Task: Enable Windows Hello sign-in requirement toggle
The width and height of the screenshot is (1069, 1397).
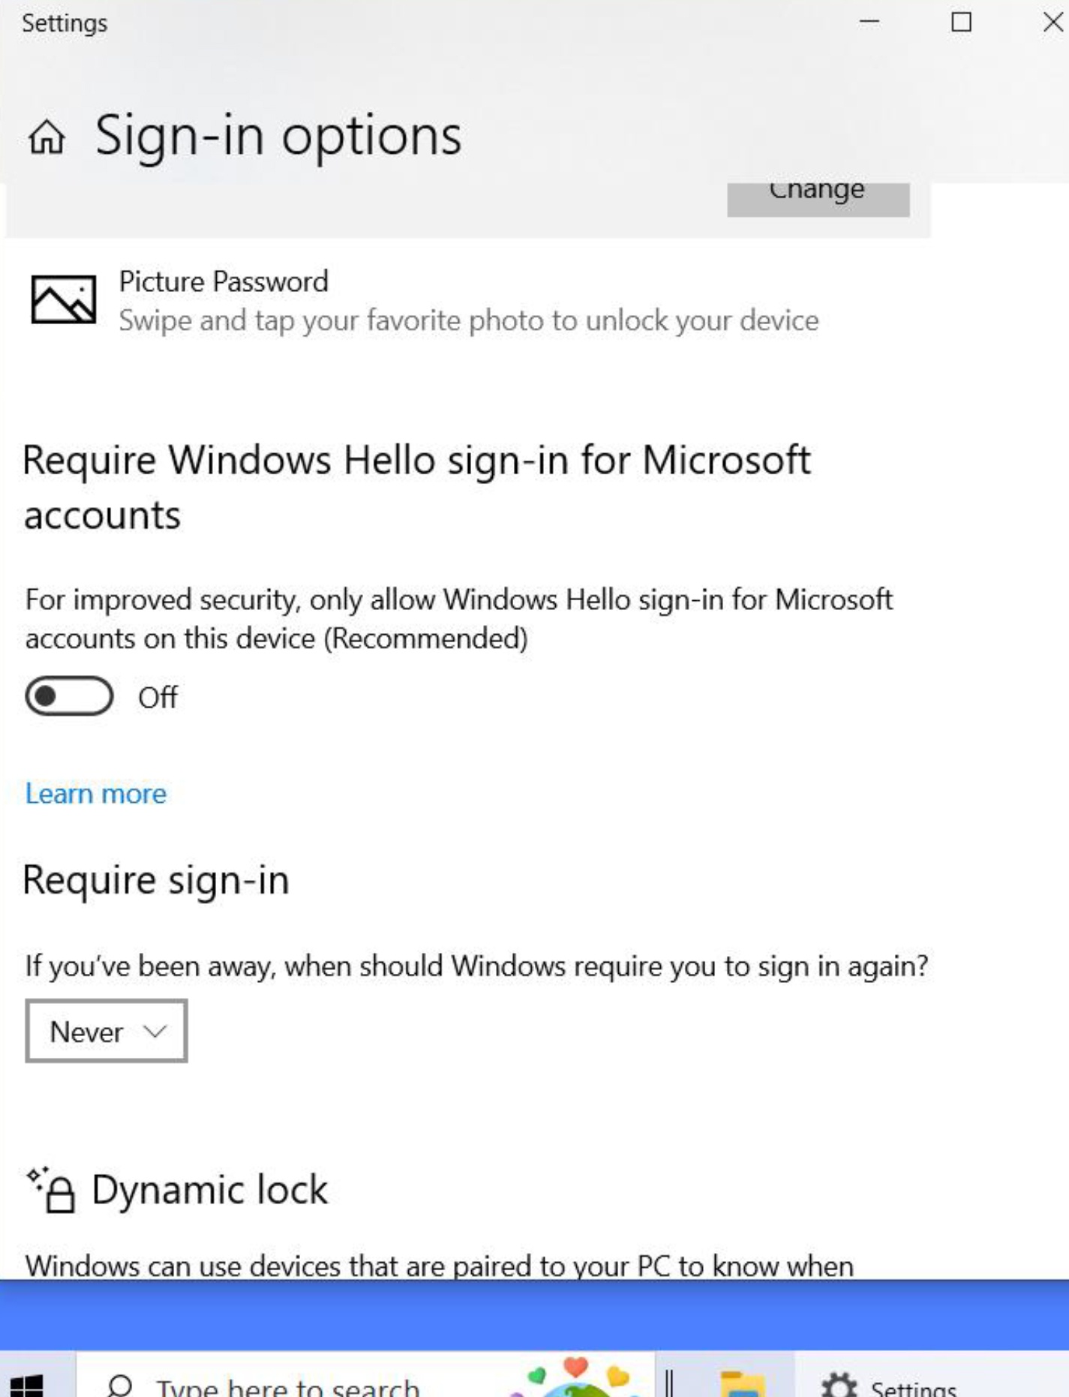Action: click(70, 696)
